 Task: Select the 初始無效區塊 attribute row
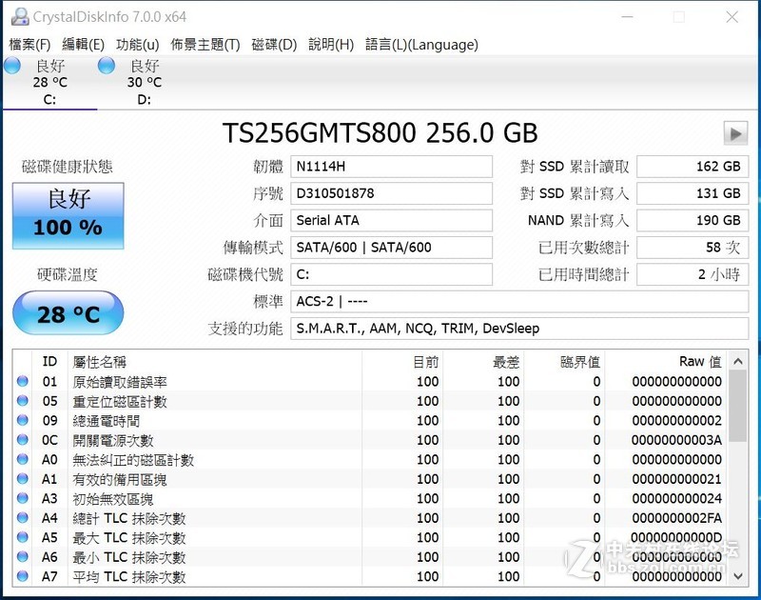tap(371, 498)
